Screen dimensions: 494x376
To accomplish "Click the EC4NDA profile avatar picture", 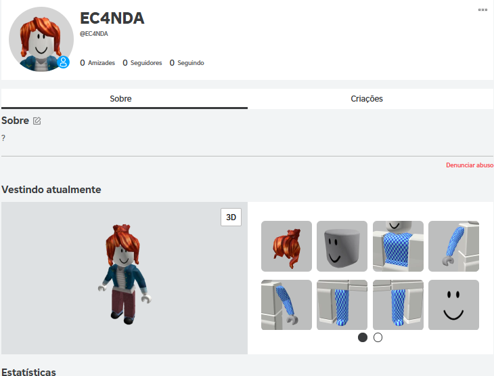I will [x=41, y=39].
